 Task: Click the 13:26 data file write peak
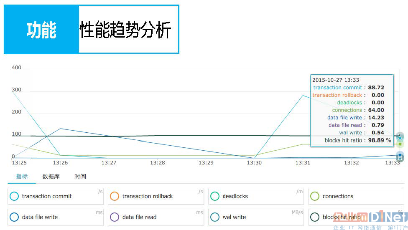coord(60,129)
